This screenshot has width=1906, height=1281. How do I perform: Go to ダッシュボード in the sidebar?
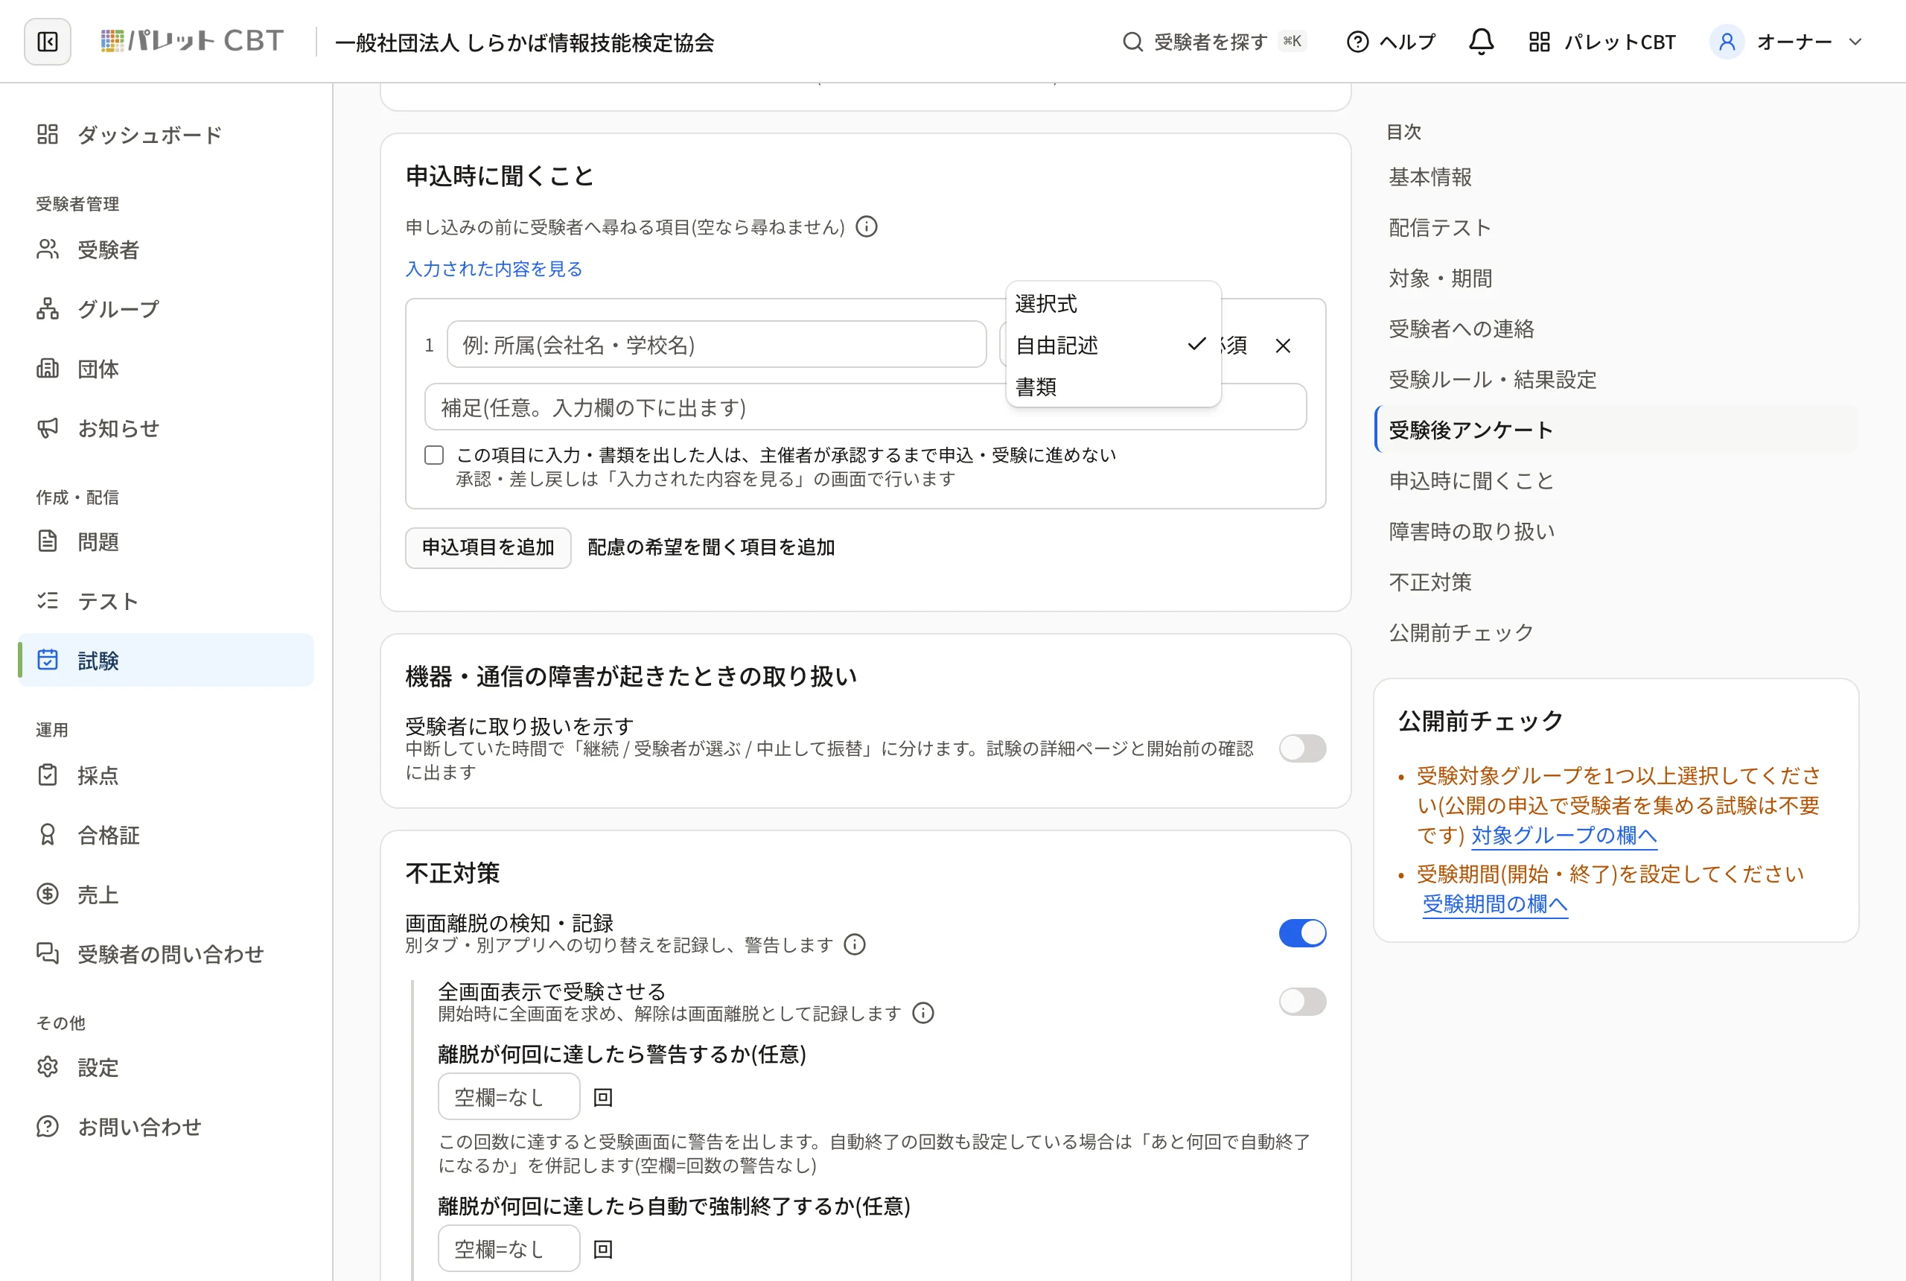[166, 135]
